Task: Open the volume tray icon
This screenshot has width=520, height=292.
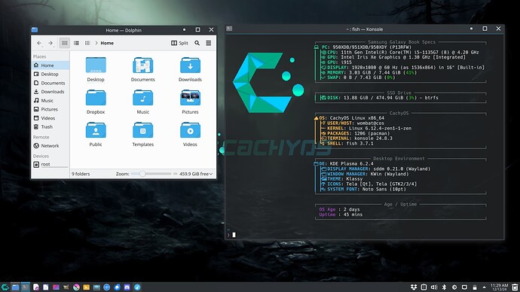Action: [434, 287]
